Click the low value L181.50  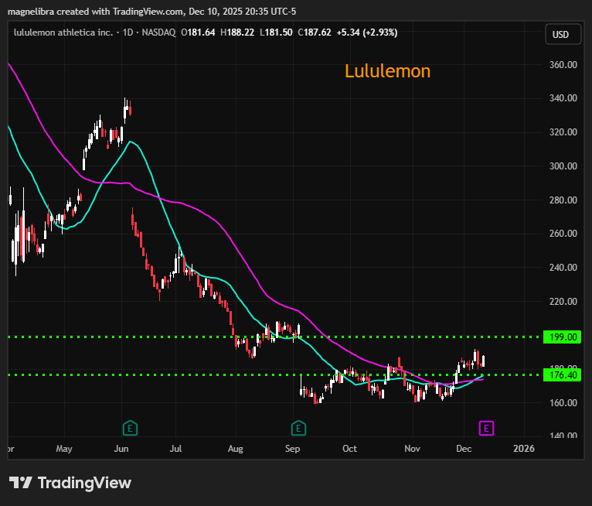click(x=276, y=32)
